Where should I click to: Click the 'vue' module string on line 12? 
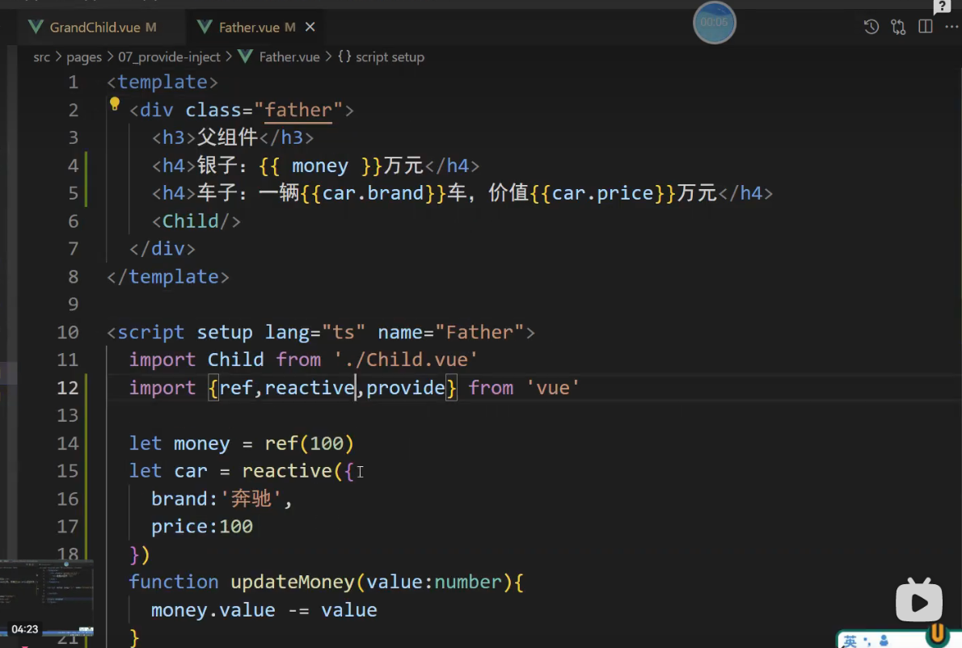[x=553, y=388]
